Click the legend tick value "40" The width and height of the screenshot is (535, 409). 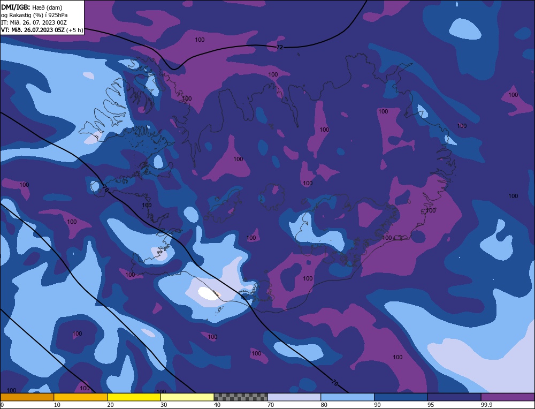click(217, 405)
